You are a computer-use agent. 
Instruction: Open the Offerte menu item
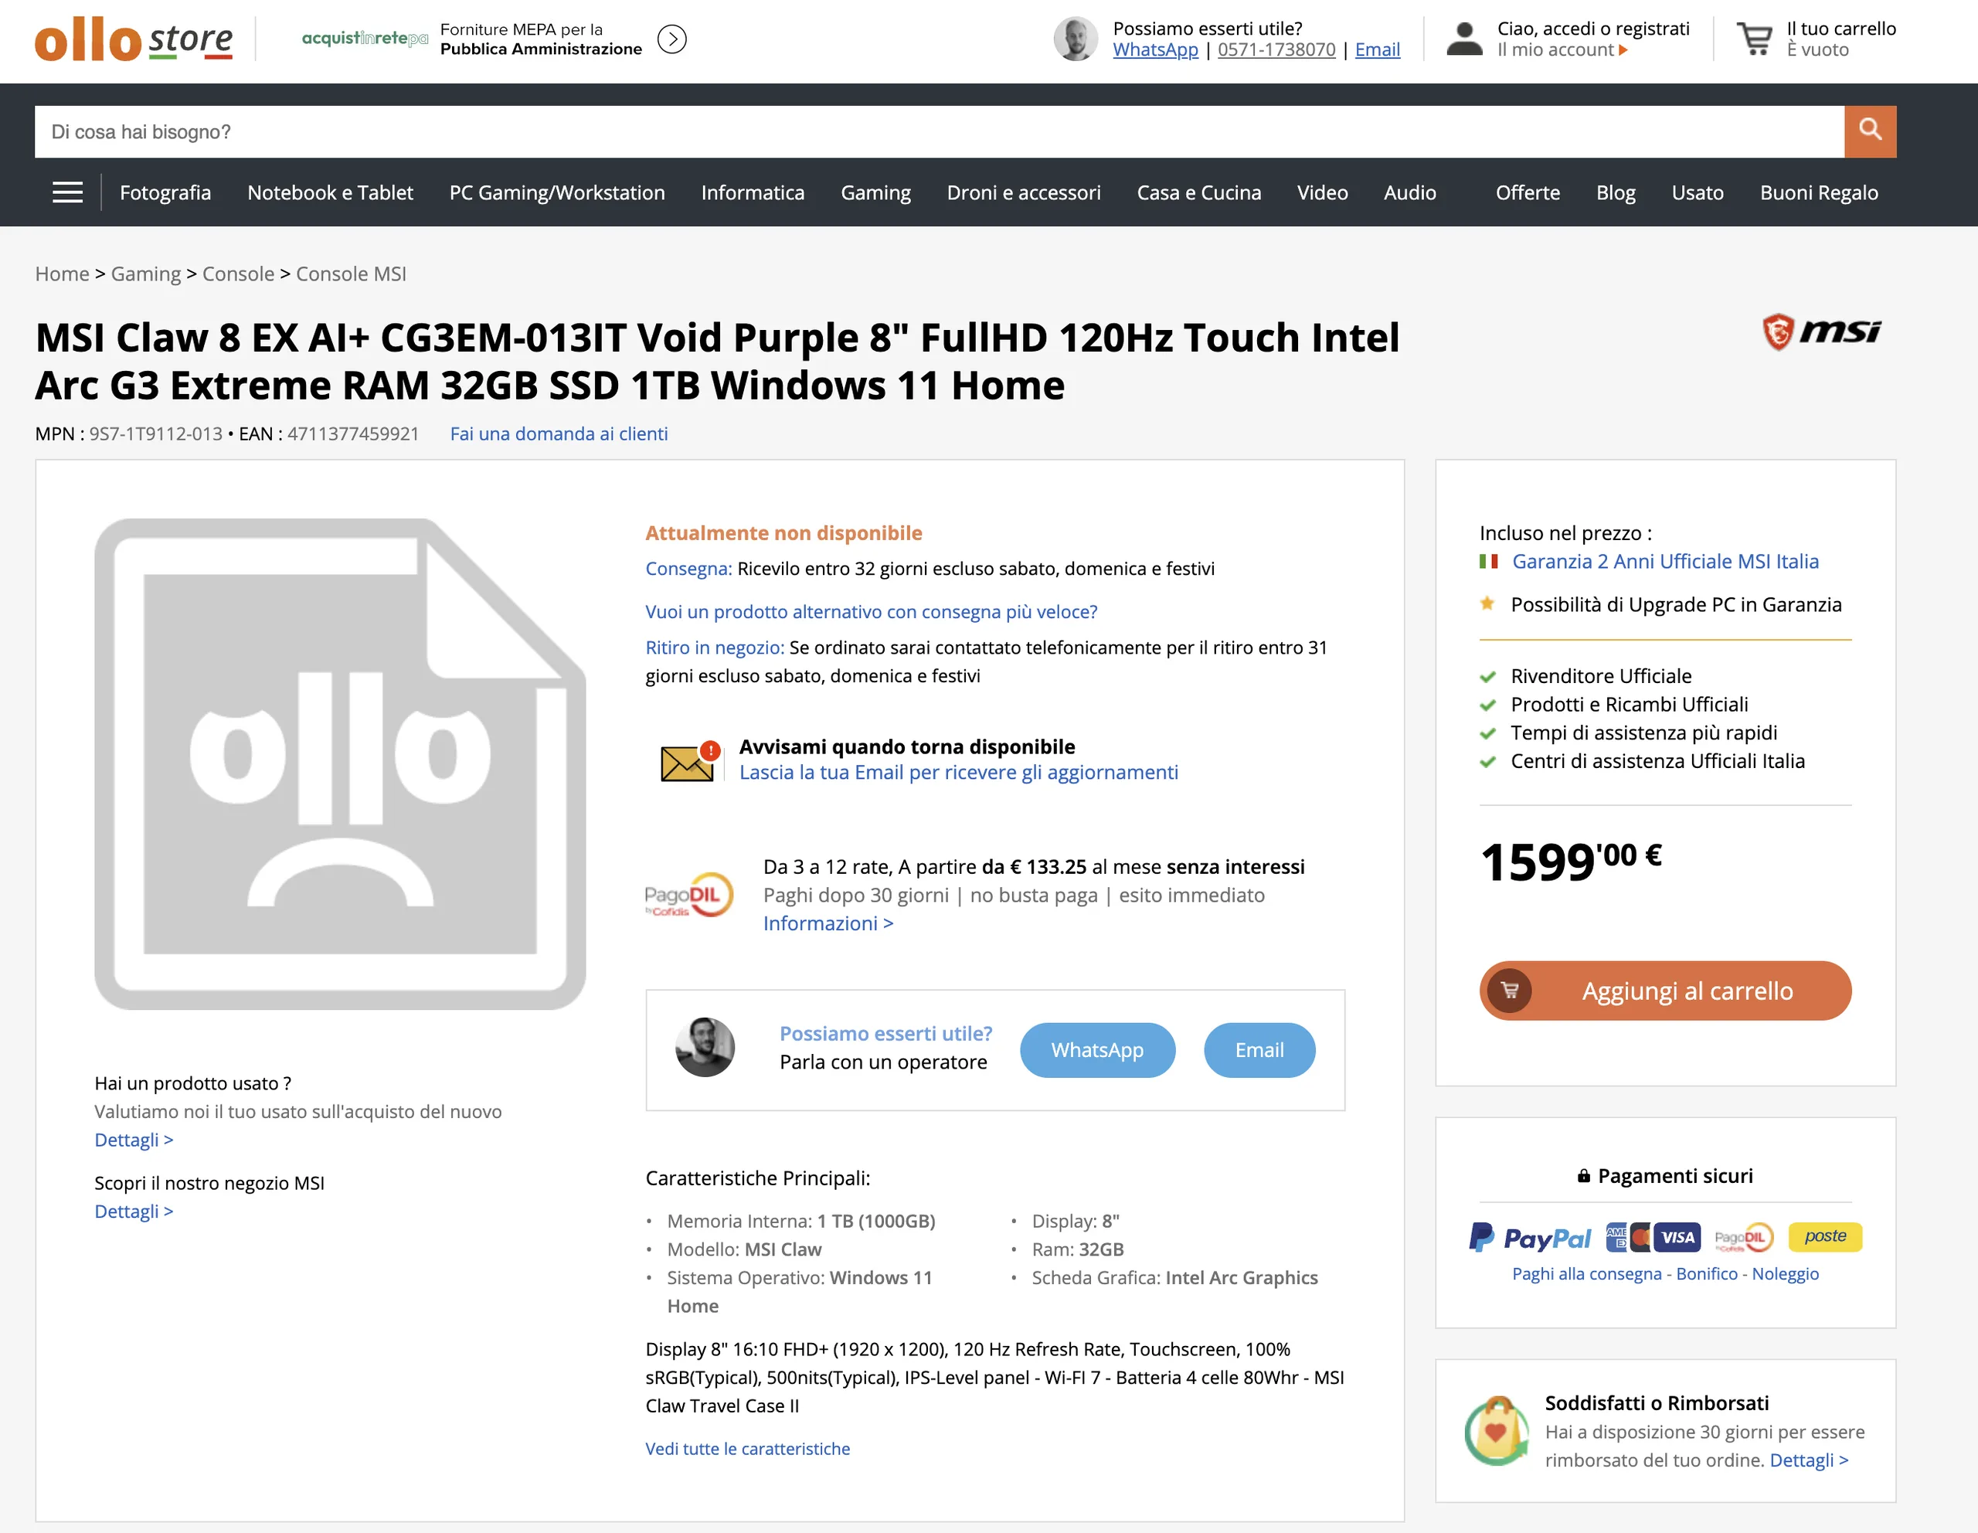pos(1527,192)
